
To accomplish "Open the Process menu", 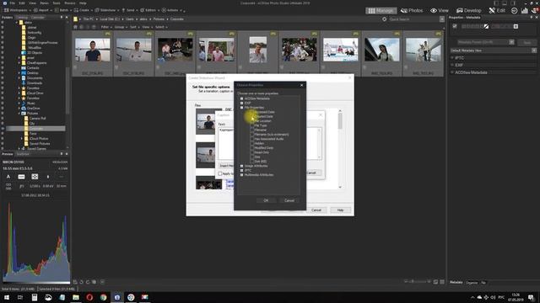I will point(70,3).
